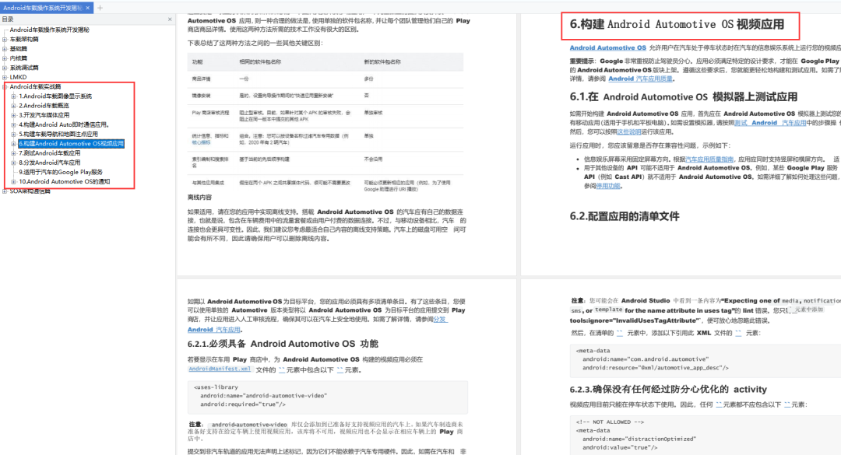Open 9.适用于汽车的Google Play服务 entry
The image size is (841, 455).
pos(61,173)
